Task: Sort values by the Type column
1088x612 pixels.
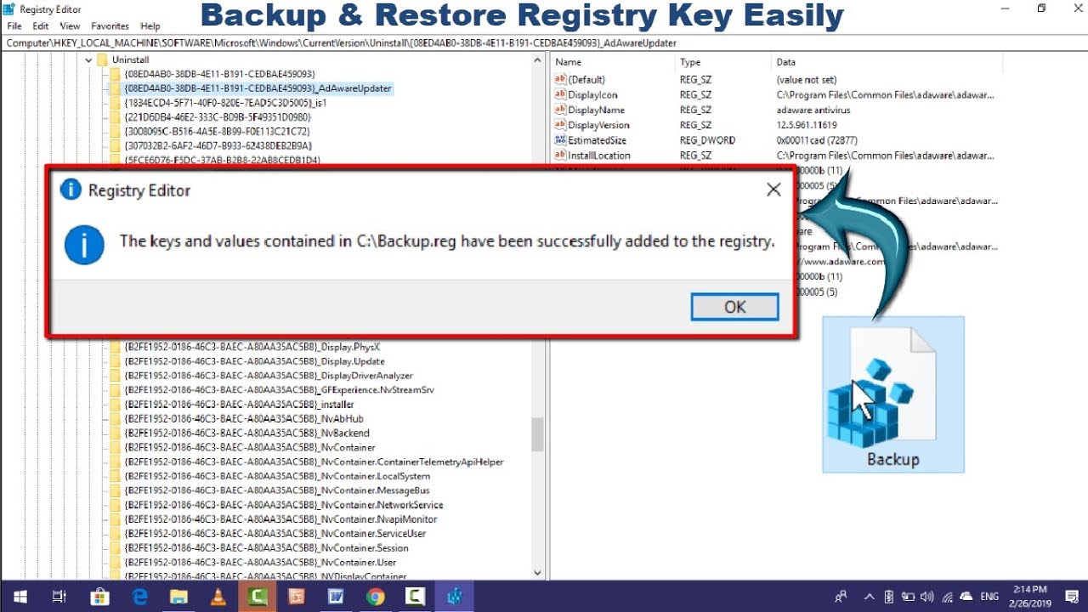Action: coord(723,62)
